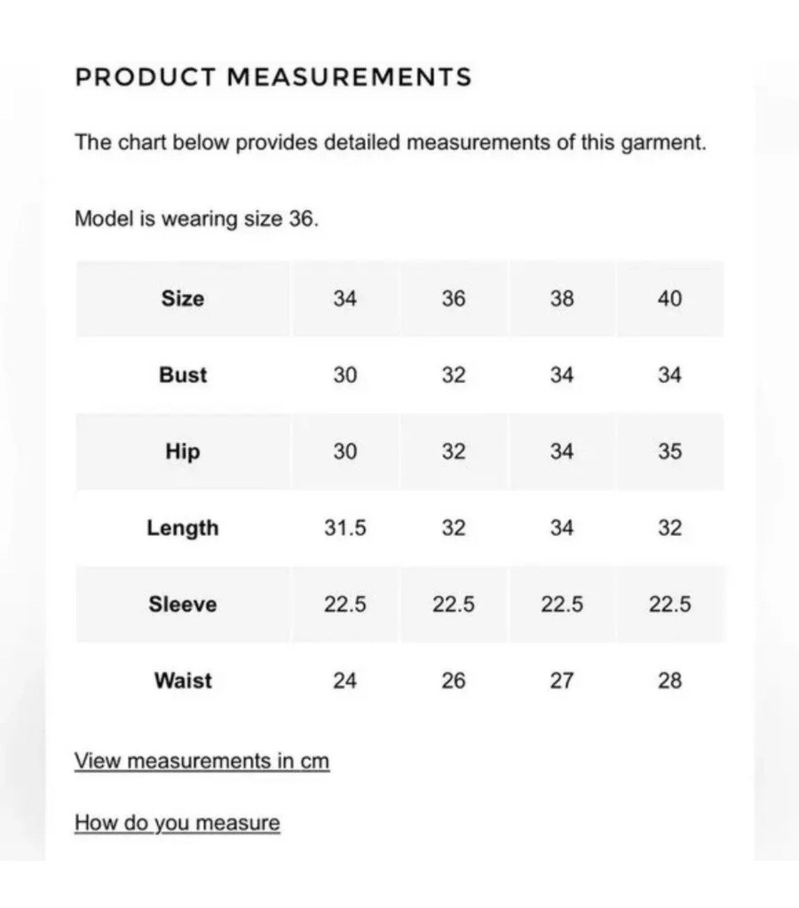Click the Waist value 24 cell

click(x=345, y=681)
